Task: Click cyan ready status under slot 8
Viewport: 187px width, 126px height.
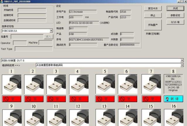Action: coord(174,99)
